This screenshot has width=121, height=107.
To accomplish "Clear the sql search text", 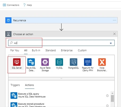I will point(111,43).
